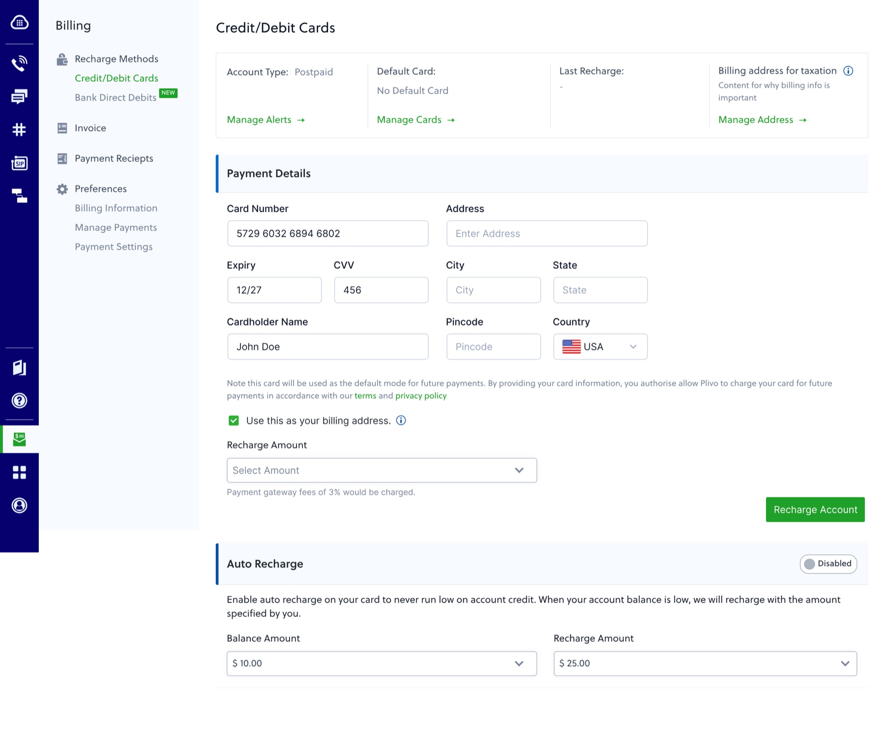Open the Phone Numbers hash icon

point(19,130)
